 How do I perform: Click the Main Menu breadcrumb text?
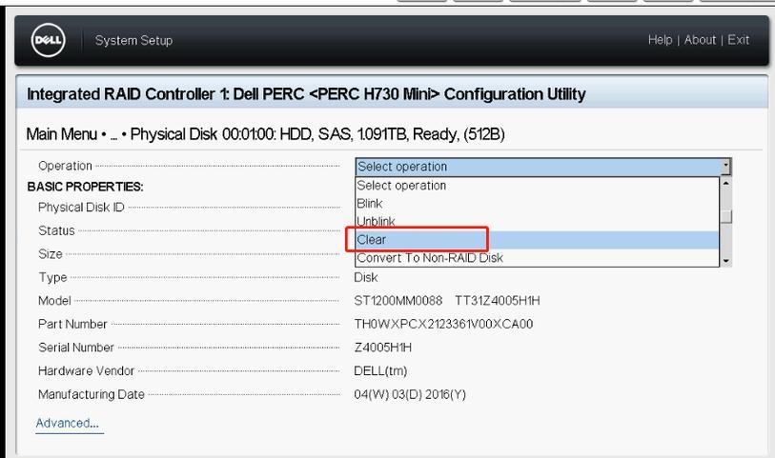tap(62, 134)
